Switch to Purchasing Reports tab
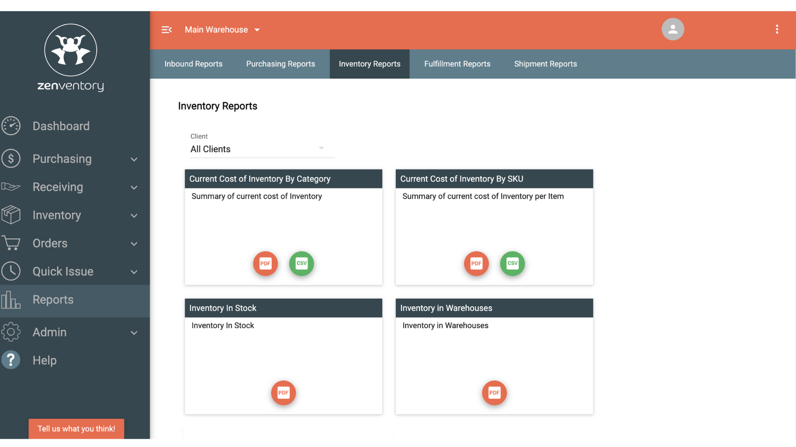 [x=281, y=64]
